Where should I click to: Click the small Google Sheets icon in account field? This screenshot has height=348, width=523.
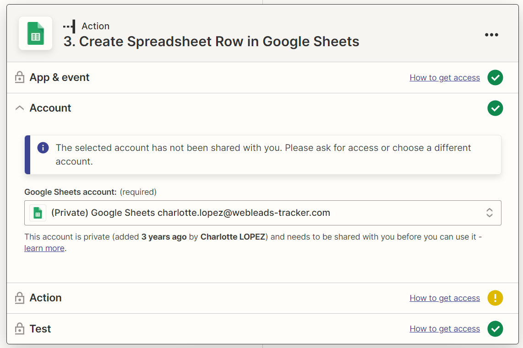[38, 213]
